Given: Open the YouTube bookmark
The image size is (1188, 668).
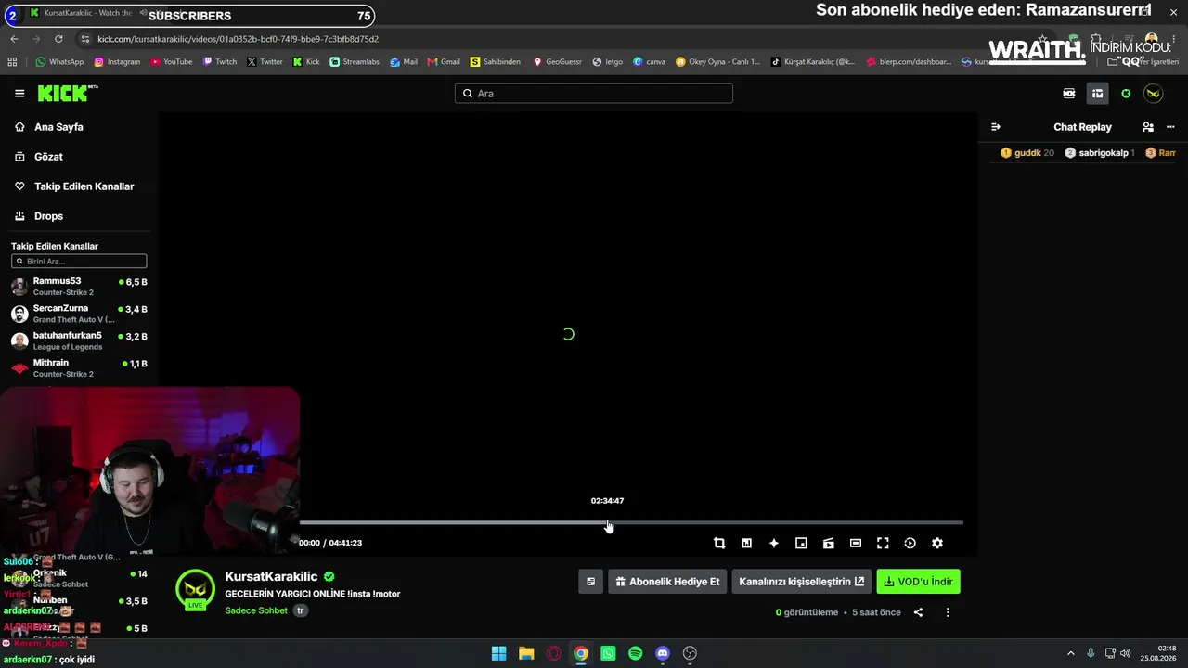Looking at the screenshot, I should click(x=171, y=62).
